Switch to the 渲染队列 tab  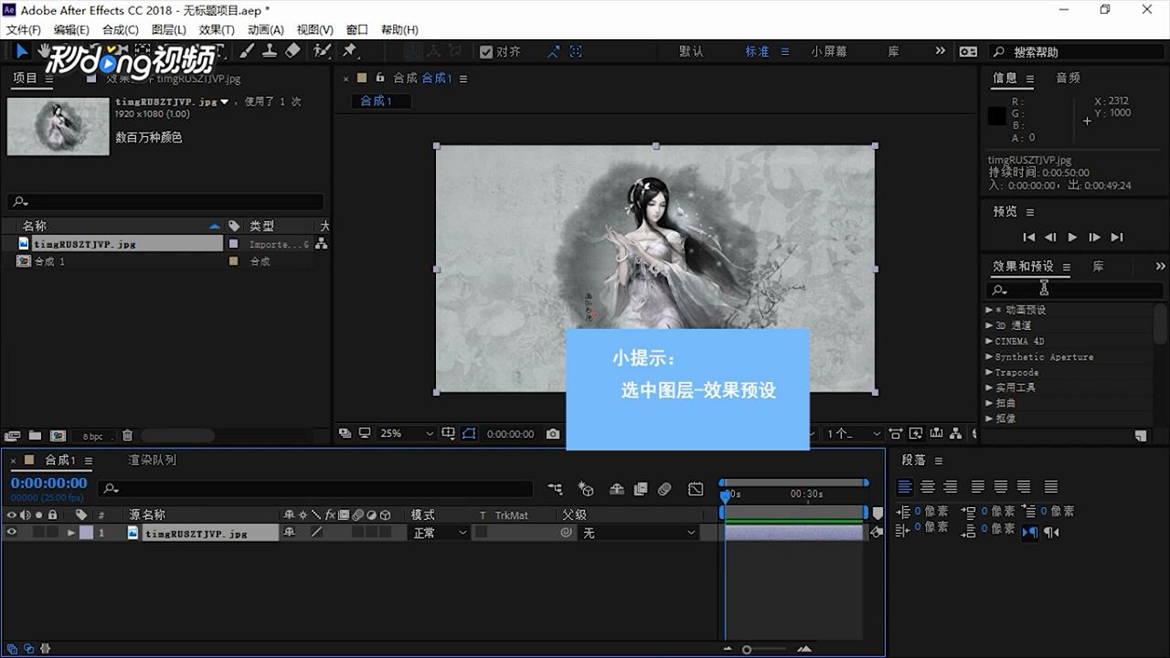pos(152,461)
